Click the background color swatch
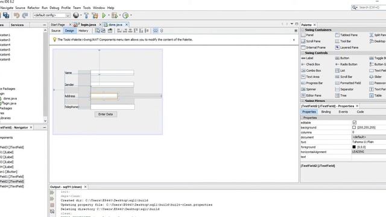 (354, 127)
